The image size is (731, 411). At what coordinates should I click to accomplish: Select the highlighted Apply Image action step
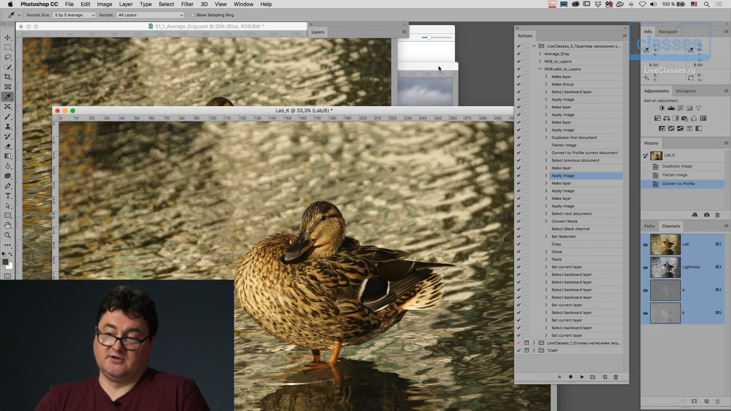pyautogui.click(x=586, y=175)
